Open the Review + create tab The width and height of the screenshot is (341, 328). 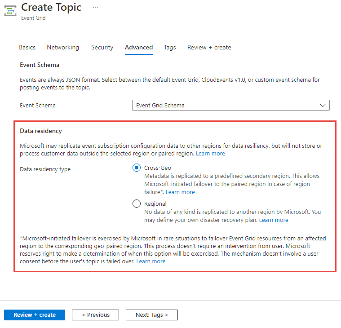coord(209,47)
